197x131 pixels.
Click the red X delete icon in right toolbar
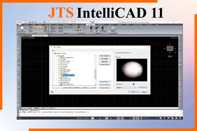click(x=180, y=47)
